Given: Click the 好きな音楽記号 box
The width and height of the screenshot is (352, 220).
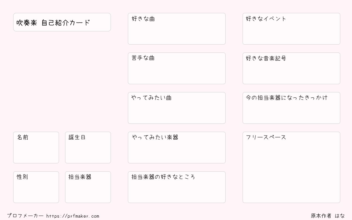Looking at the screenshot, I should tap(291, 68).
